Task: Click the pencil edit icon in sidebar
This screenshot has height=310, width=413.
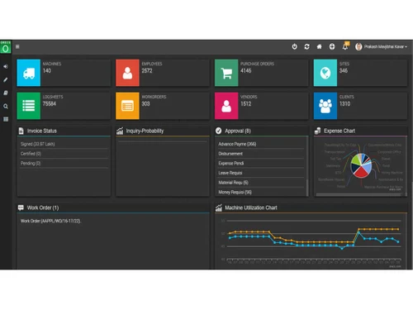Action: pos(6,79)
